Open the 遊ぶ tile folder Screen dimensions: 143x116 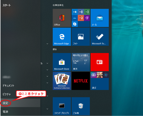coord(100,81)
